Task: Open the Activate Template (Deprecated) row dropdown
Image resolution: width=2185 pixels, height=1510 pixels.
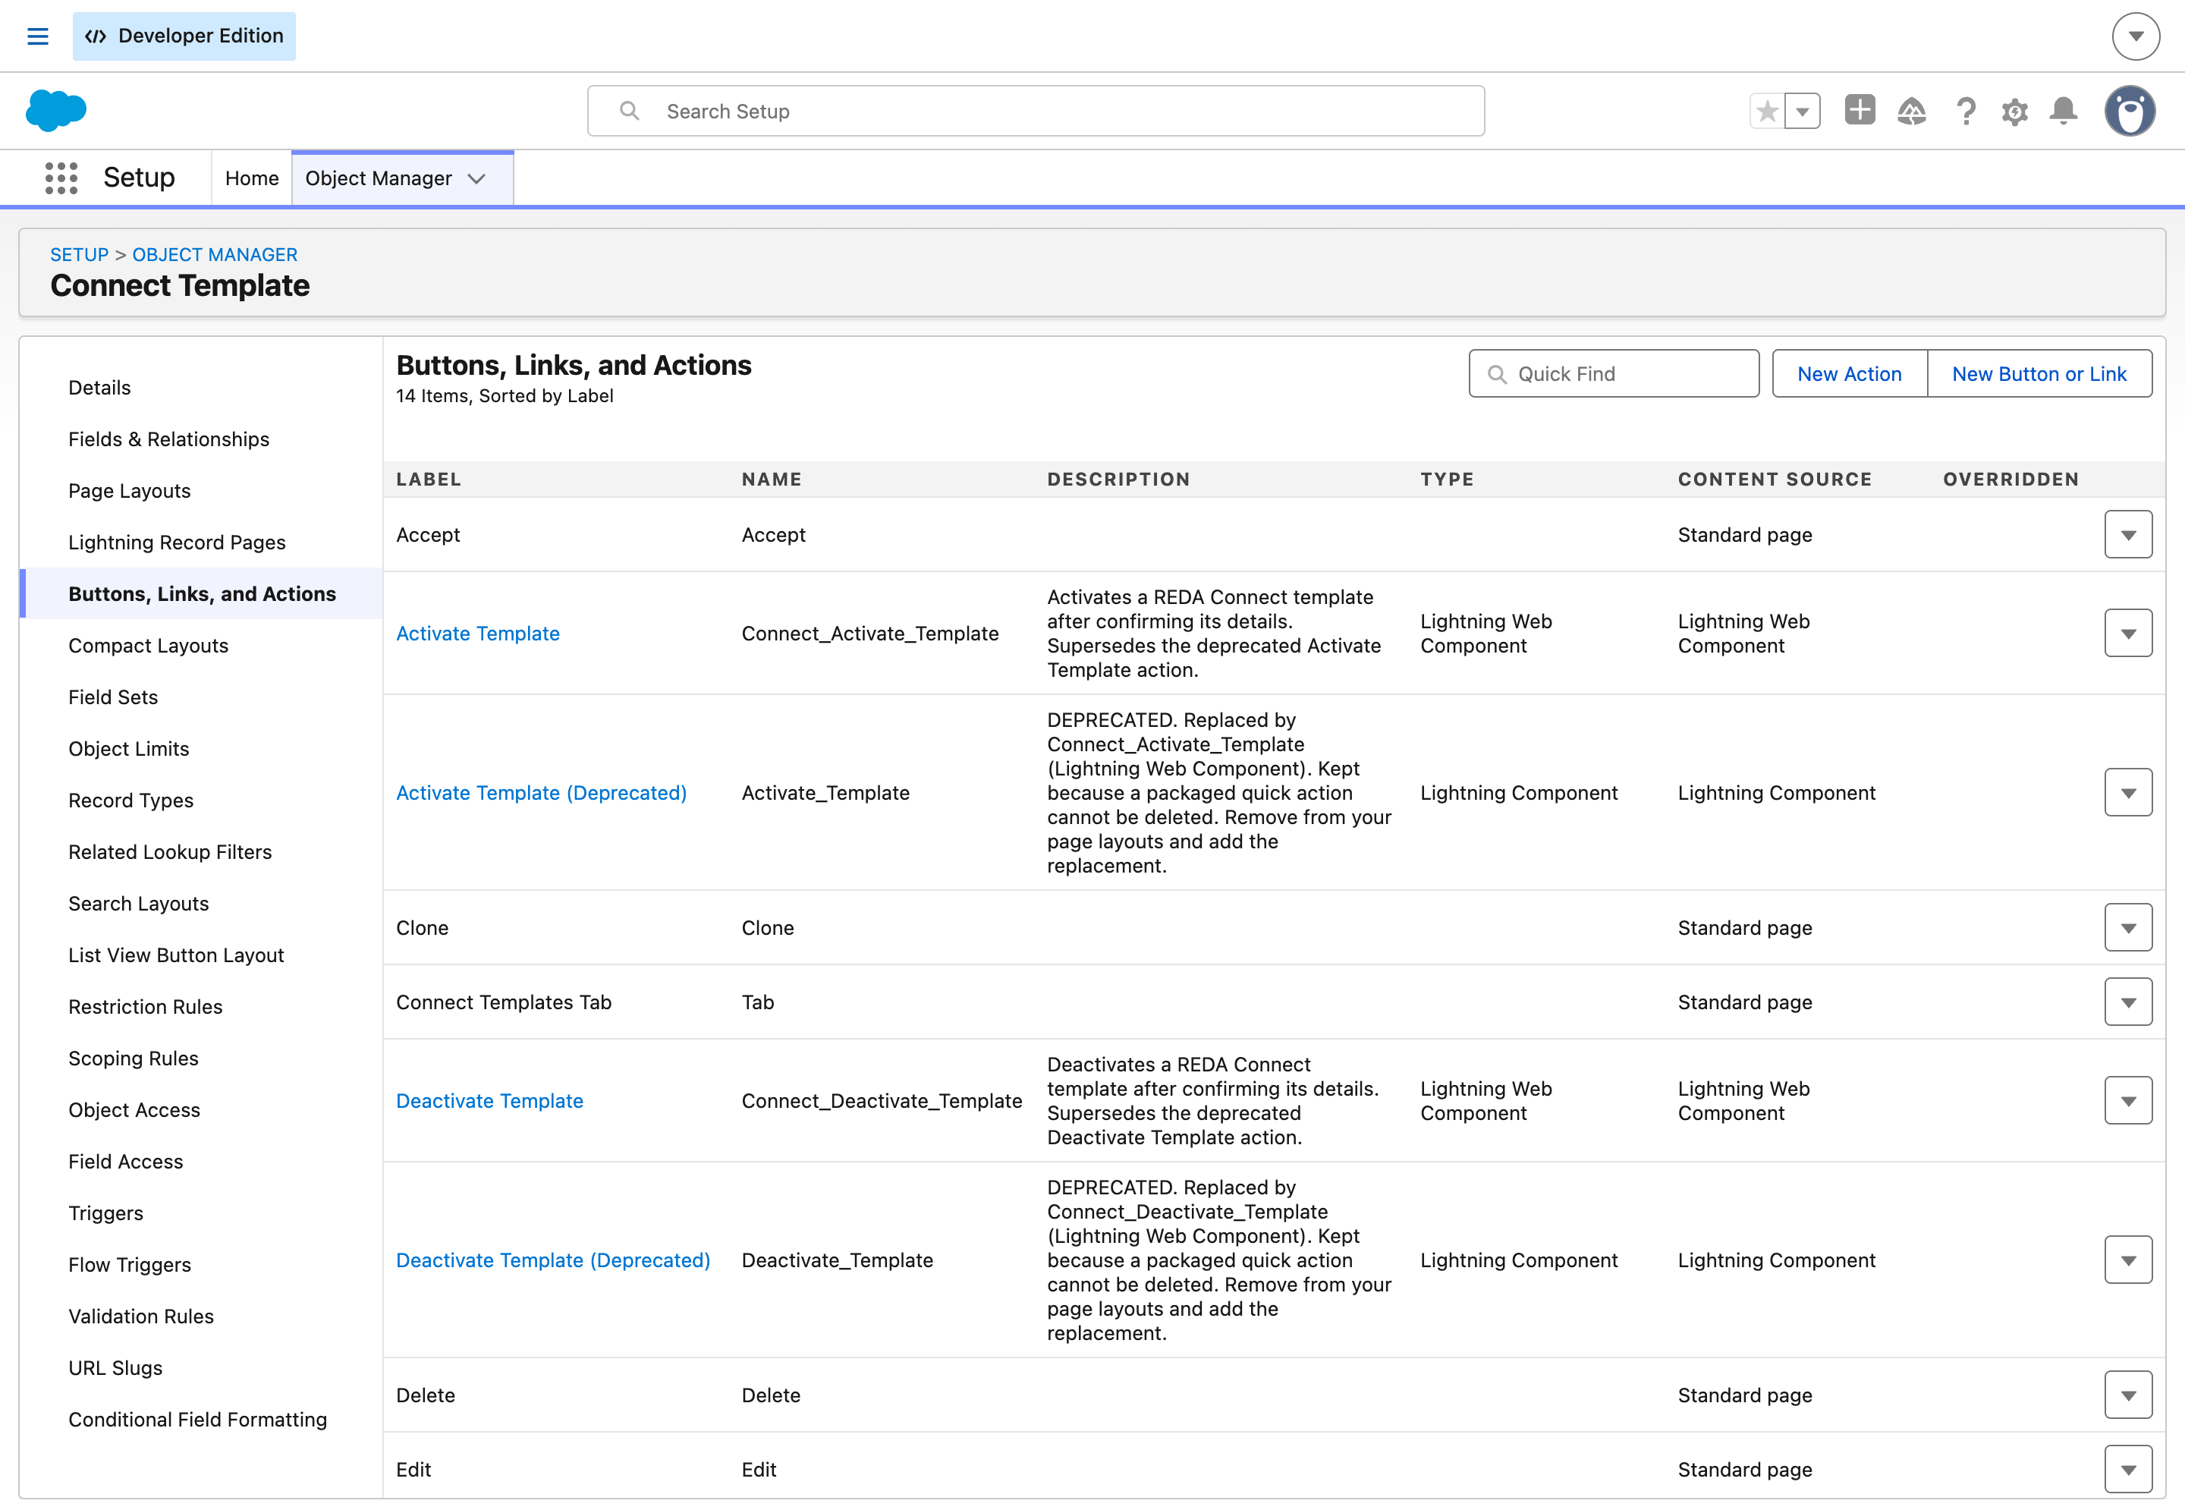Action: pos(2128,793)
